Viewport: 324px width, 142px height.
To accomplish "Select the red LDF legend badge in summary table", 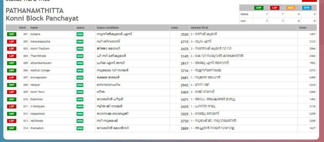I will click(274, 8).
